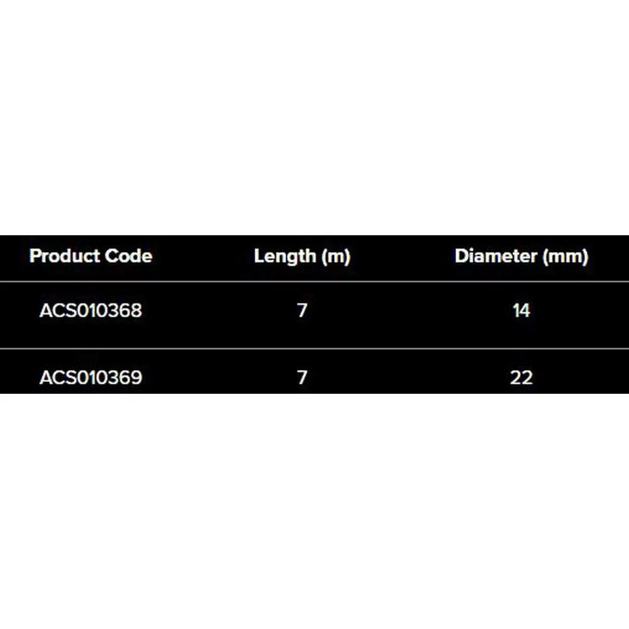Image resolution: width=629 pixels, height=629 pixels.
Task: Click length value 7 in ACS010368 row
Action: (x=302, y=311)
